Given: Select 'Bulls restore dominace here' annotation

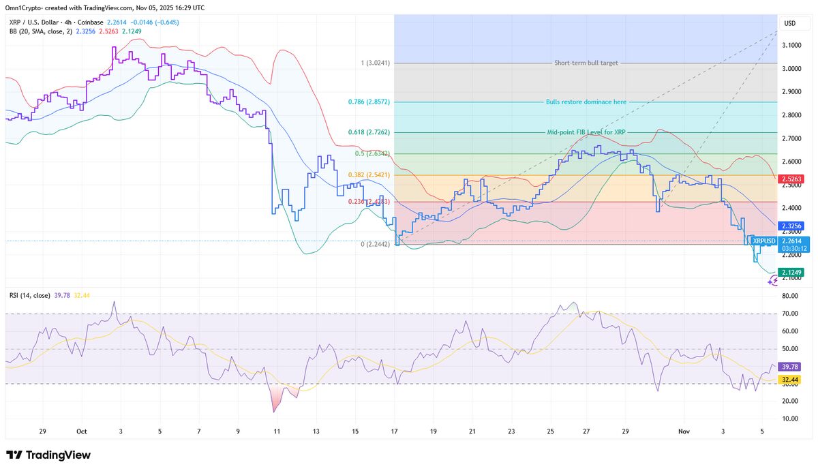Looking at the screenshot, I should (586, 102).
